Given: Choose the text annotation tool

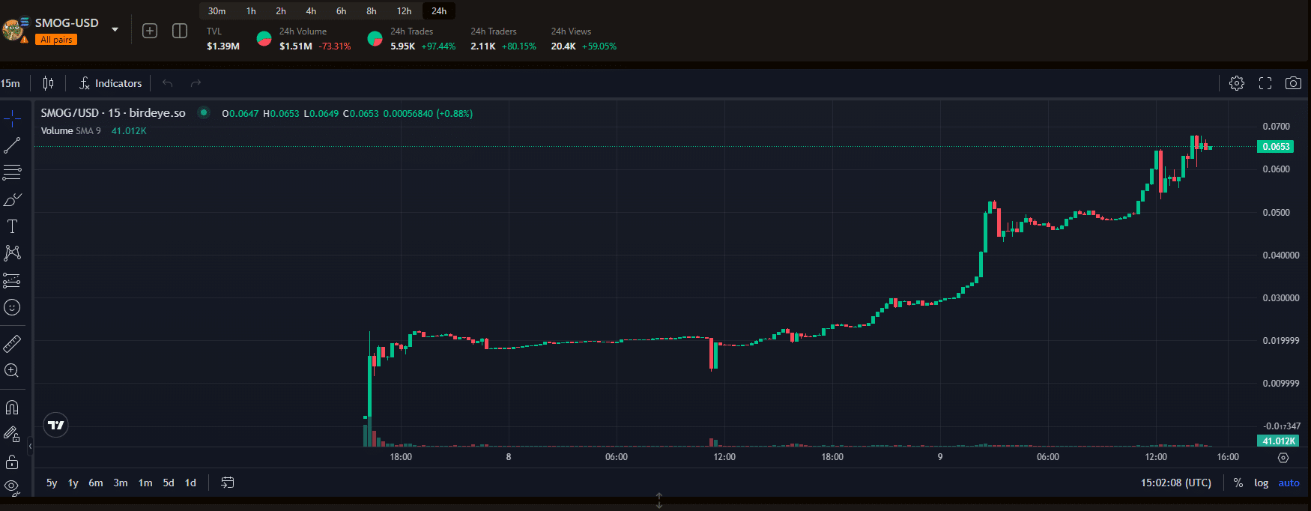Looking at the screenshot, I should pyautogui.click(x=12, y=226).
